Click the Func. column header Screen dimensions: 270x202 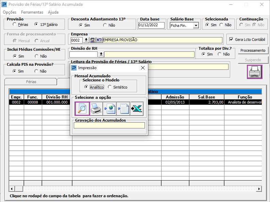[33, 97]
